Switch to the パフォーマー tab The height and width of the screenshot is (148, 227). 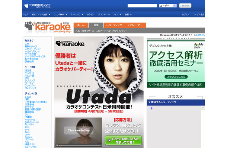[135, 25]
